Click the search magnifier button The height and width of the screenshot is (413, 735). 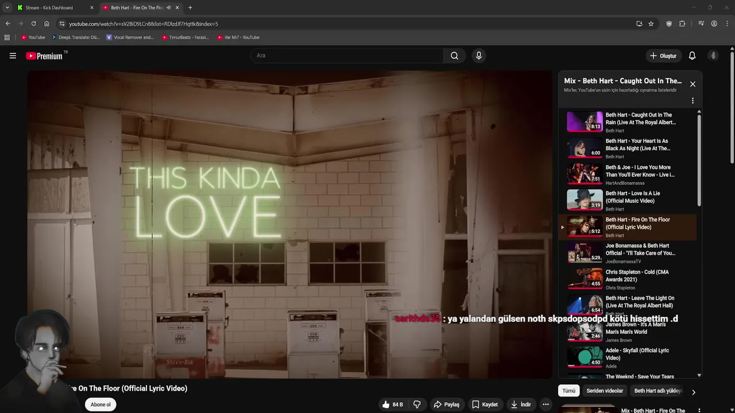[454, 56]
